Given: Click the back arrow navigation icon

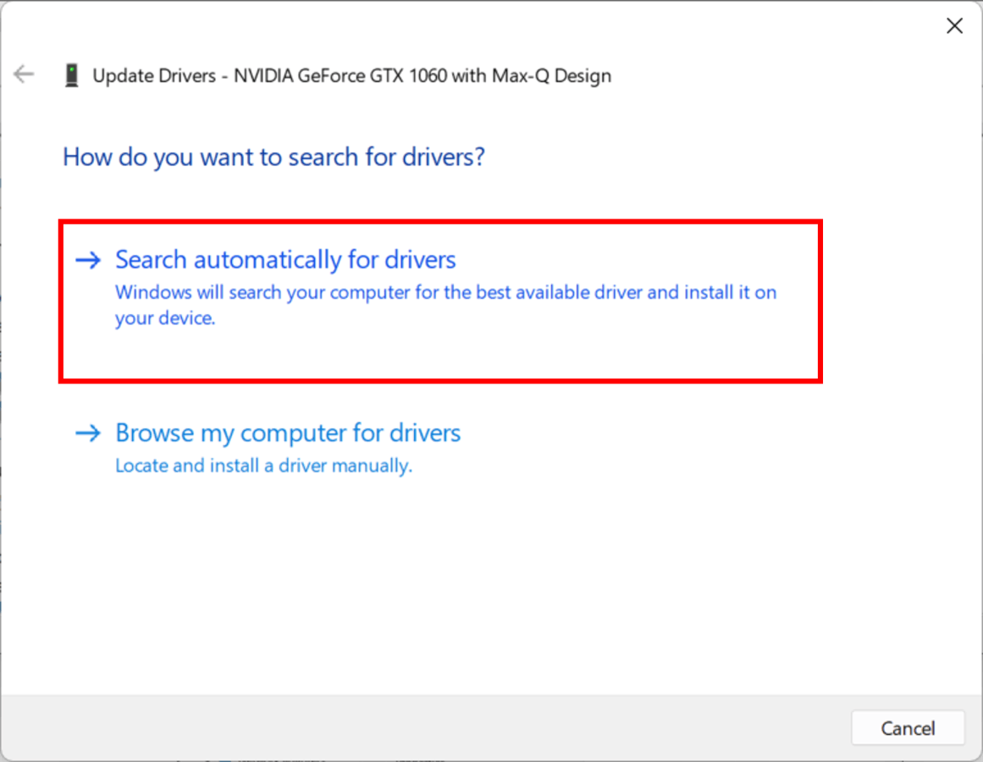Looking at the screenshot, I should point(23,75).
